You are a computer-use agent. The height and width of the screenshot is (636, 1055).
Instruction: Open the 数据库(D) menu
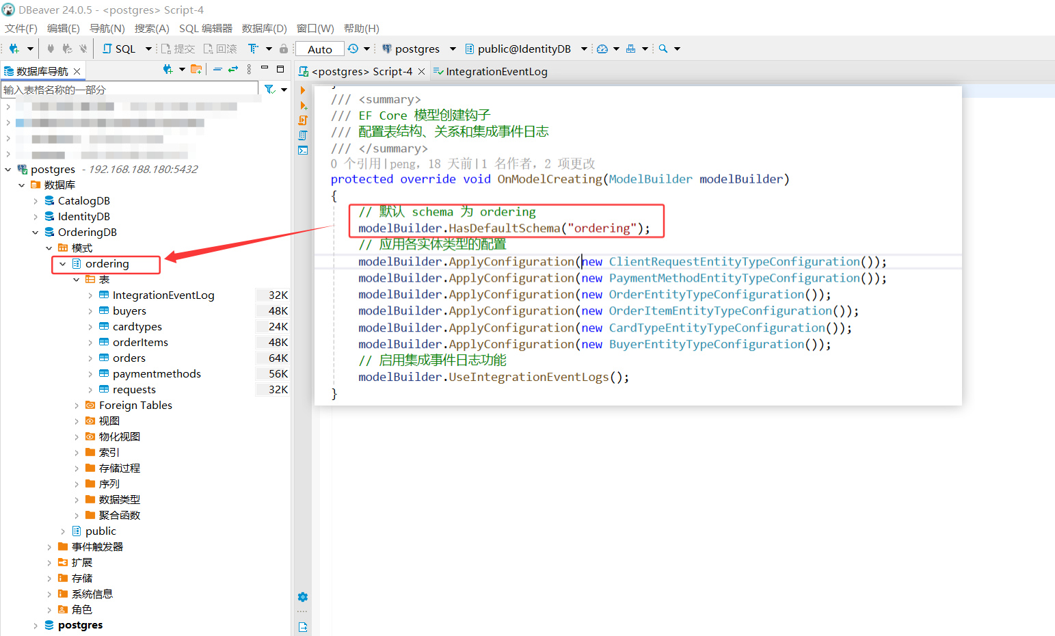tap(265, 28)
